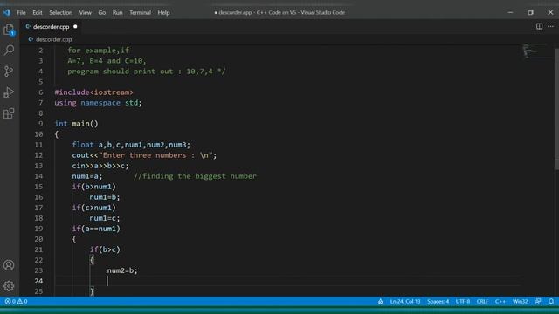The height and width of the screenshot is (314, 559).
Task: Click Ln 24, Col 13 status item
Action: 405,301
